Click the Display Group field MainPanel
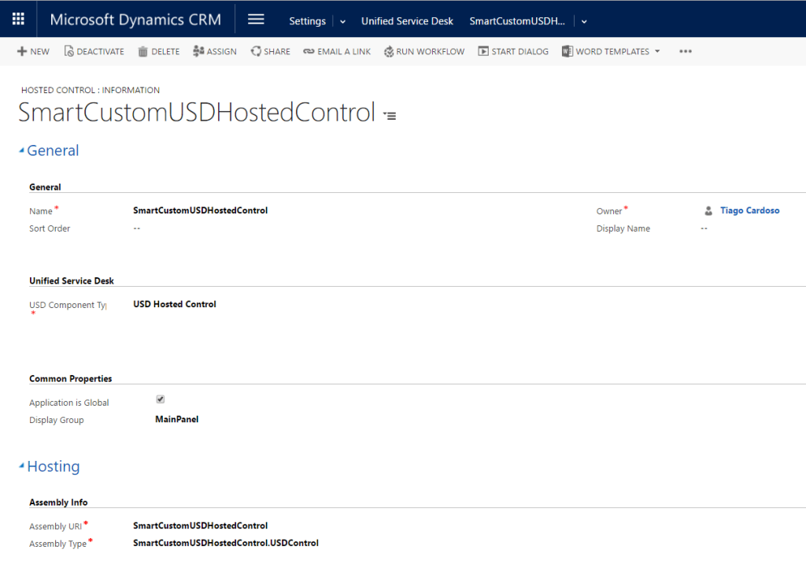 tap(176, 419)
